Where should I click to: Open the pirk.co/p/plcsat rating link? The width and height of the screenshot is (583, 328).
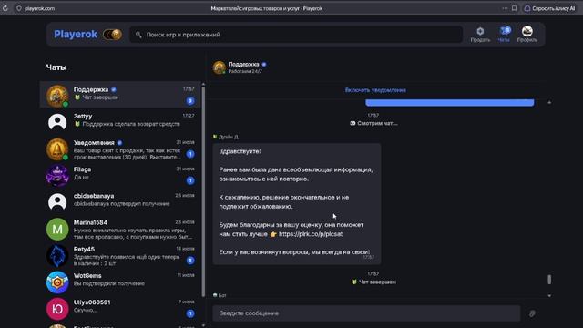[311, 234]
